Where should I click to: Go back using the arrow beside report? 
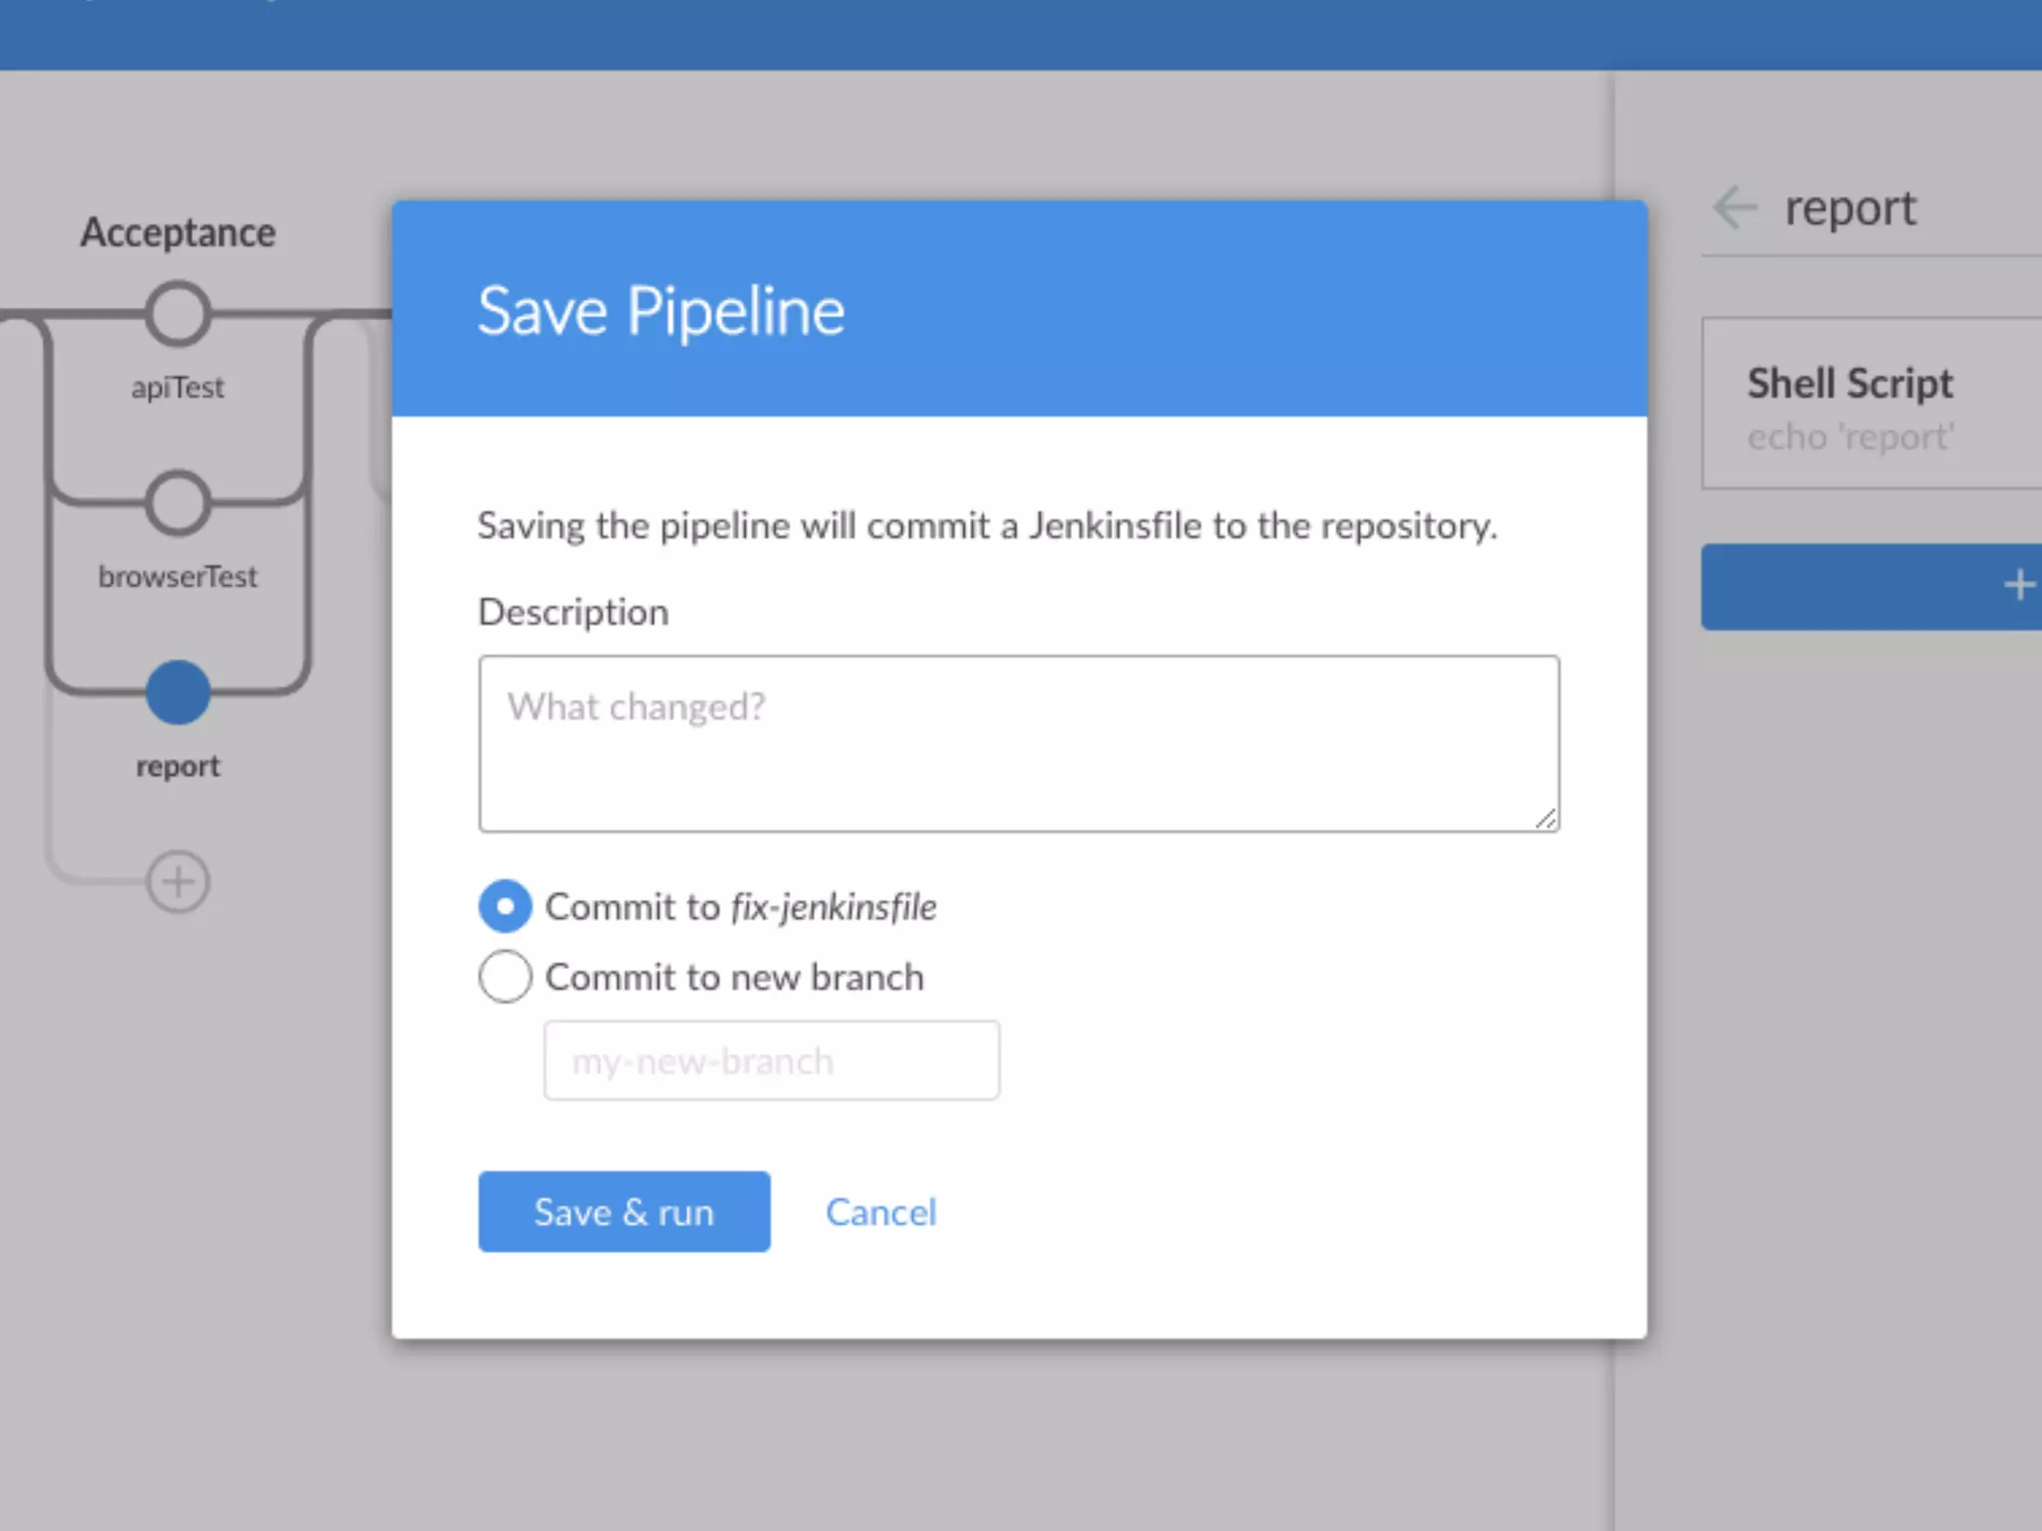pyautogui.click(x=1736, y=207)
